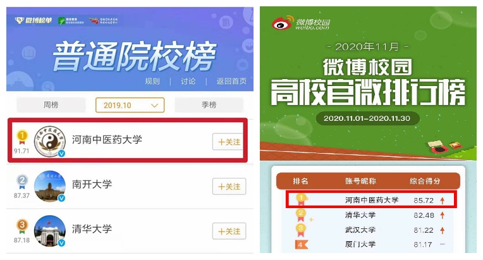483x260 pixels.
Task: Open 河南中医药大学 avatar with taiji emblem
Action: (x=50, y=142)
